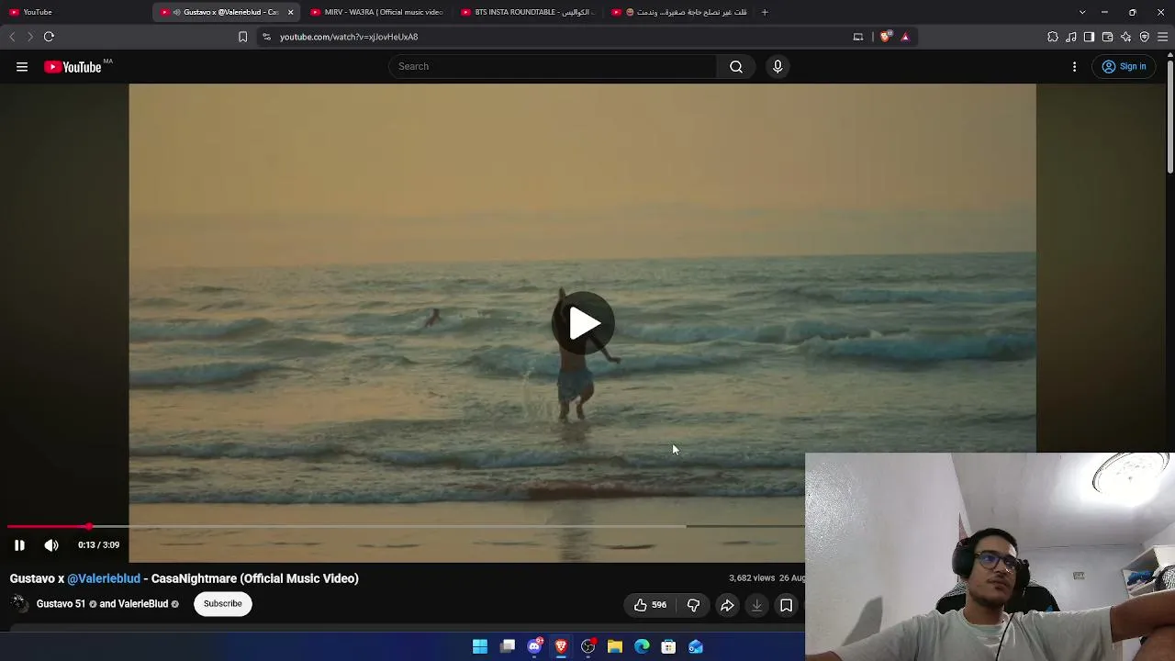
Task: Open Brave Leo AI sparkle icon
Action: coord(1126,37)
